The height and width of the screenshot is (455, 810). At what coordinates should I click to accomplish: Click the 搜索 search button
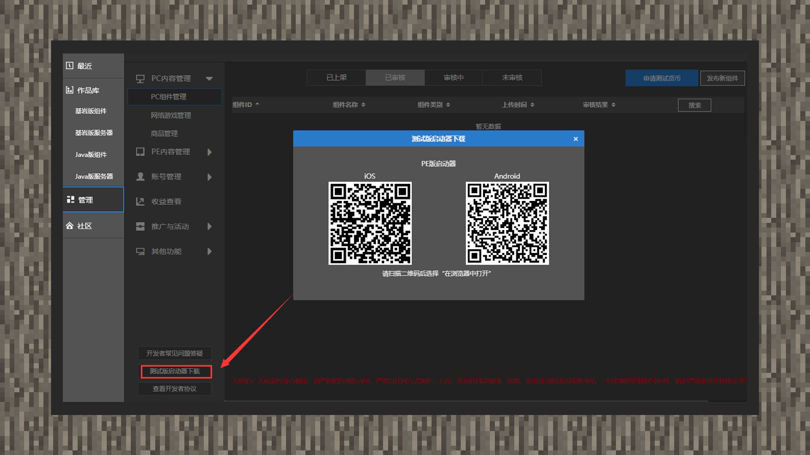tap(694, 105)
